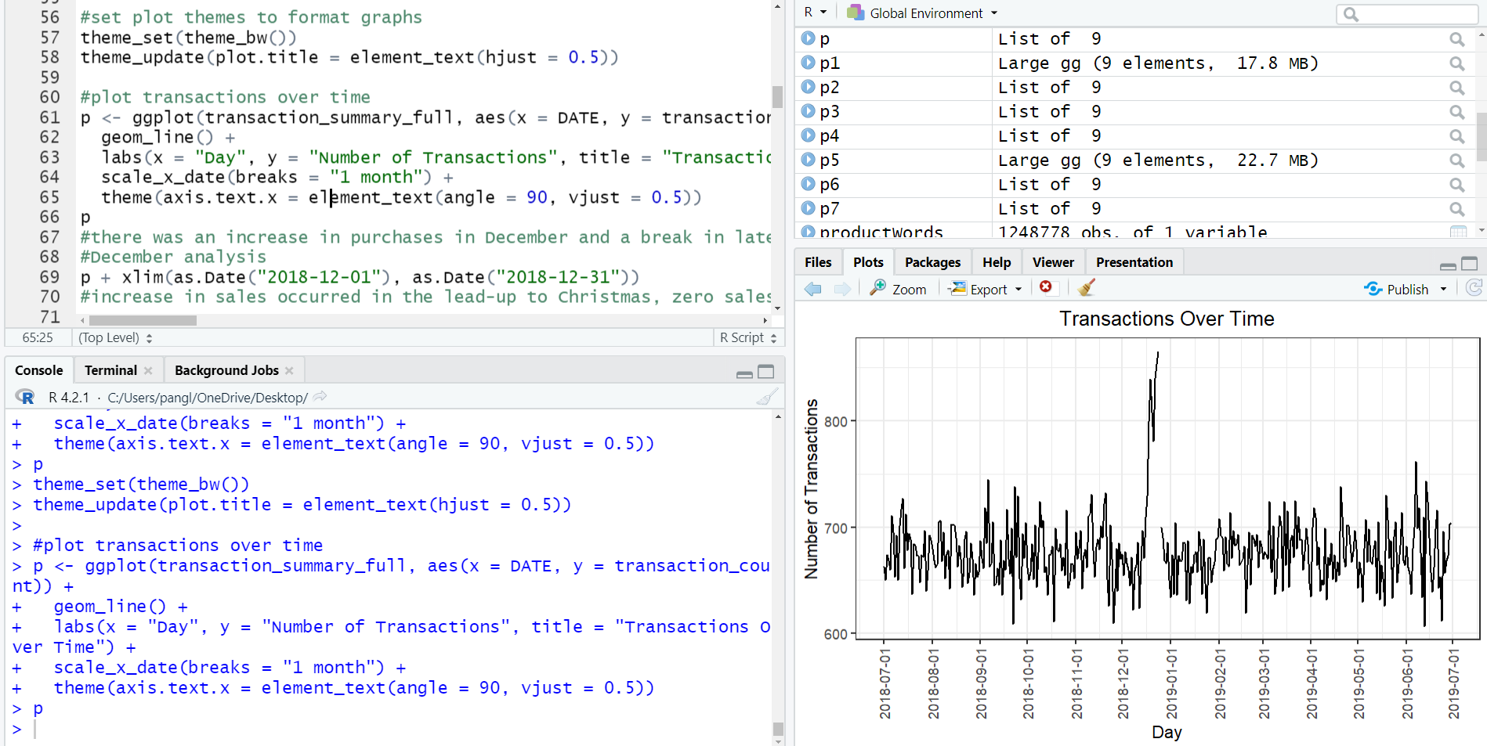Expand the p5 object details
Image resolution: width=1487 pixels, height=746 pixels.
(808, 160)
